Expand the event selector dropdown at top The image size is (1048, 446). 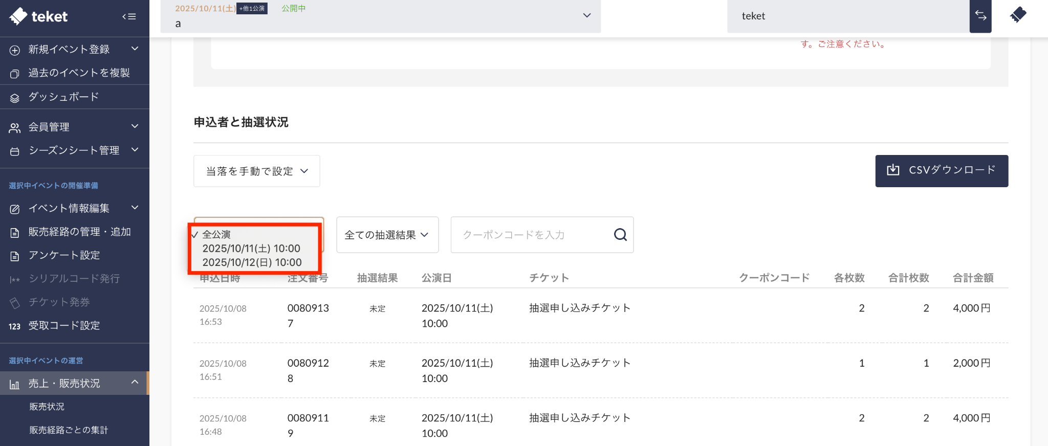pos(586,16)
